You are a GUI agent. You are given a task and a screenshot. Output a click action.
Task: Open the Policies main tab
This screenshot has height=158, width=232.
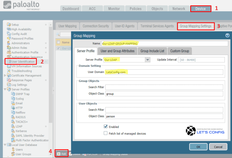click(x=136, y=8)
